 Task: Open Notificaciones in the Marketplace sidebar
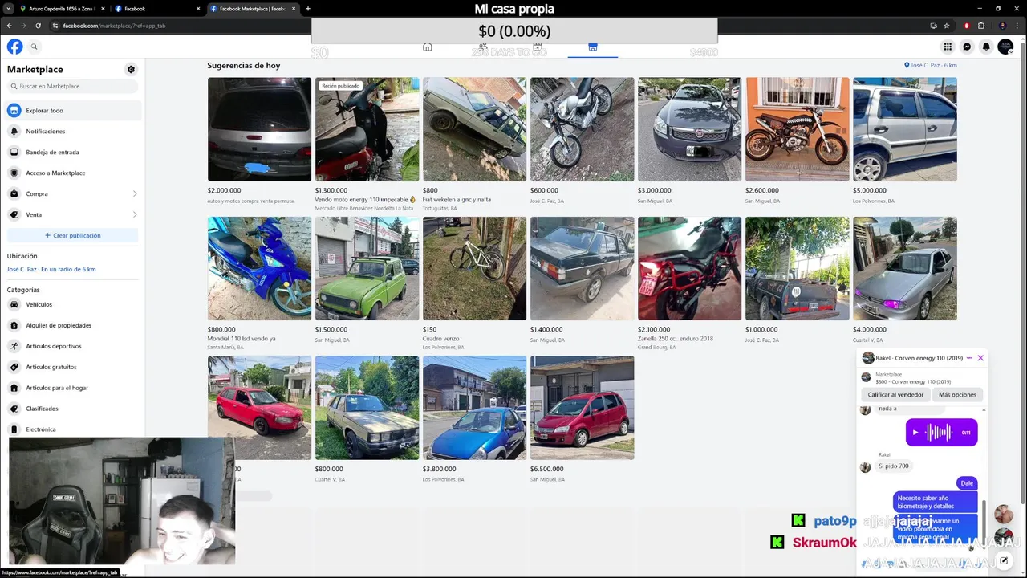tap(72, 131)
